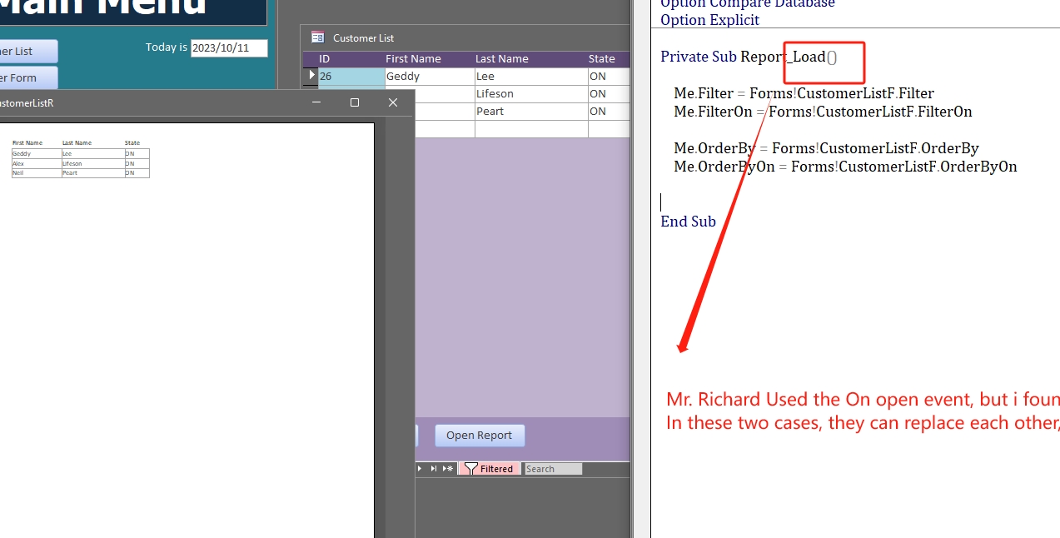Maximize the CustomerListR report window

pos(354,102)
